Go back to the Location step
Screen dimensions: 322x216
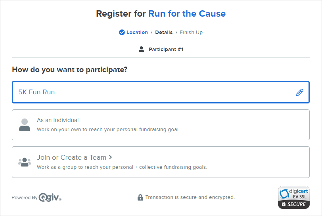coord(137,32)
